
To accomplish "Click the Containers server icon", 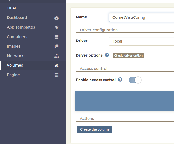I will pos(56,37).
